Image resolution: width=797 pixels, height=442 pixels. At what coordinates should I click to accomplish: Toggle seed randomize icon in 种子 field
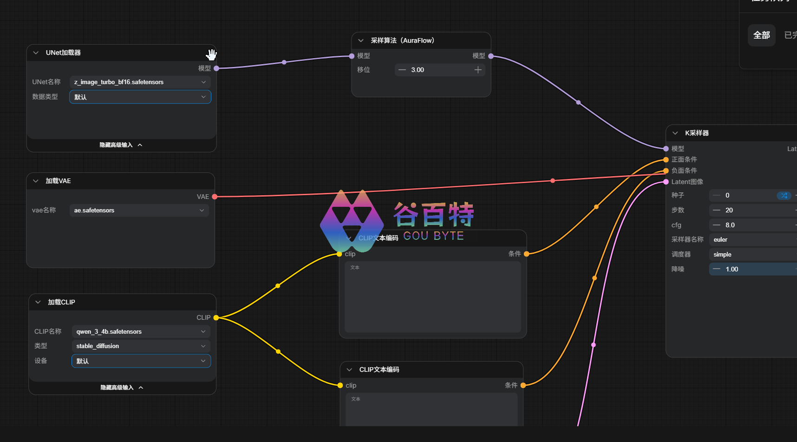coord(784,196)
